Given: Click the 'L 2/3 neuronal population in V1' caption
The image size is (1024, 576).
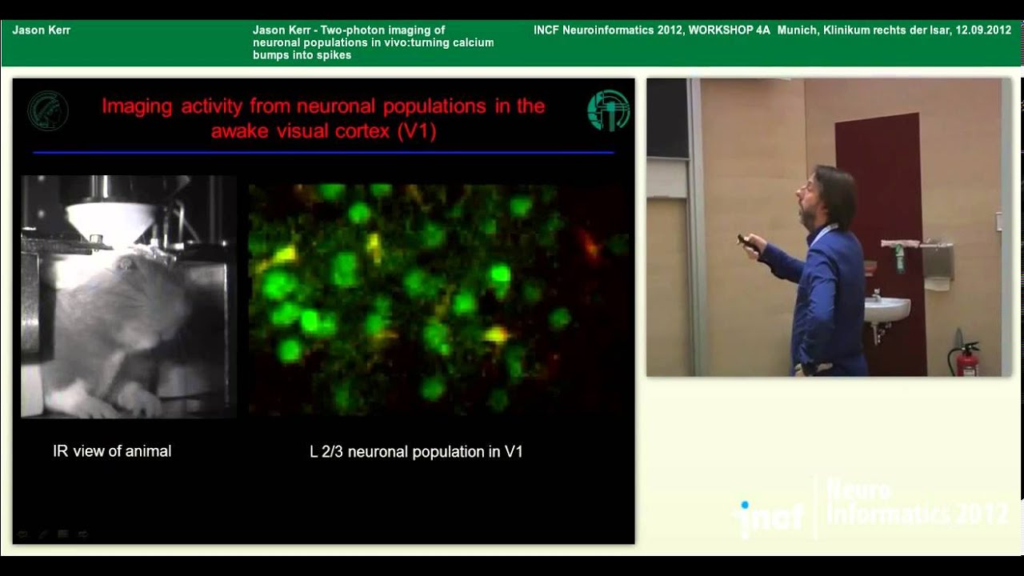Looking at the screenshot, I should (x=416, y=452).
